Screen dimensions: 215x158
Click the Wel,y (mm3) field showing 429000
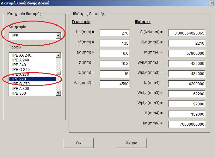tap(187, 64)
